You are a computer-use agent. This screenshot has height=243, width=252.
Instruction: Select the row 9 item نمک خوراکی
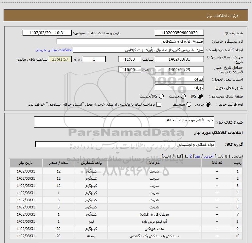154,229
